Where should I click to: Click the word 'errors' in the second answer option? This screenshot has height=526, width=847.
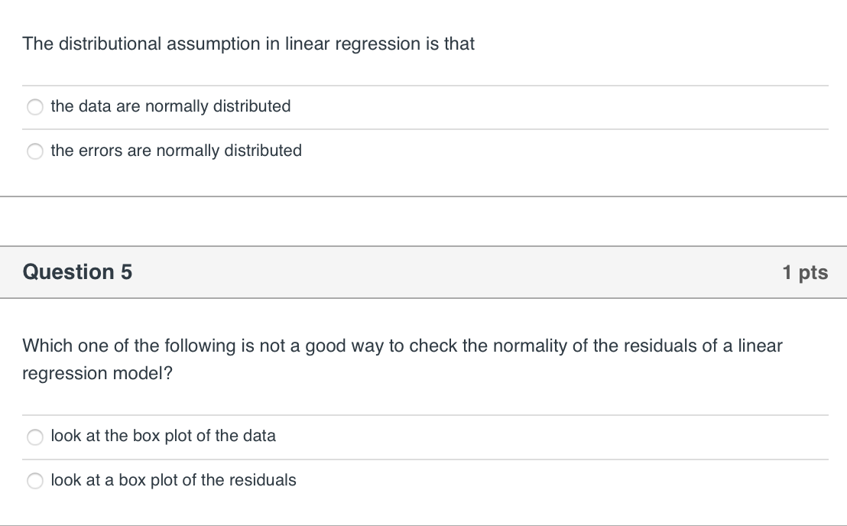pos(102,151)
